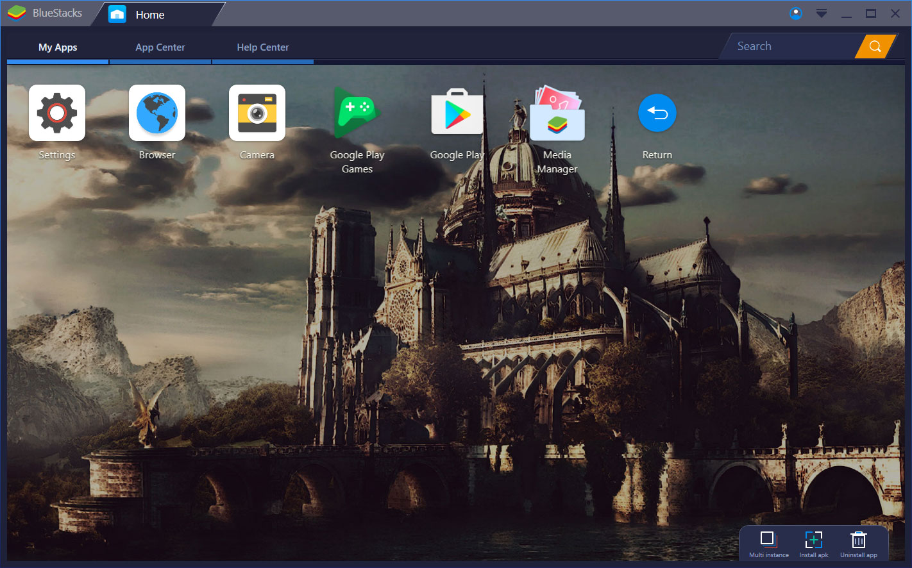Maximize the BlueStacks window
The width and height of the screenshot is (912, 568).
(871, 13)
